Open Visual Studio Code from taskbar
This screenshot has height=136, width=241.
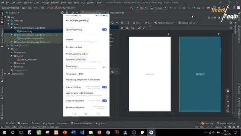[82, 133]
